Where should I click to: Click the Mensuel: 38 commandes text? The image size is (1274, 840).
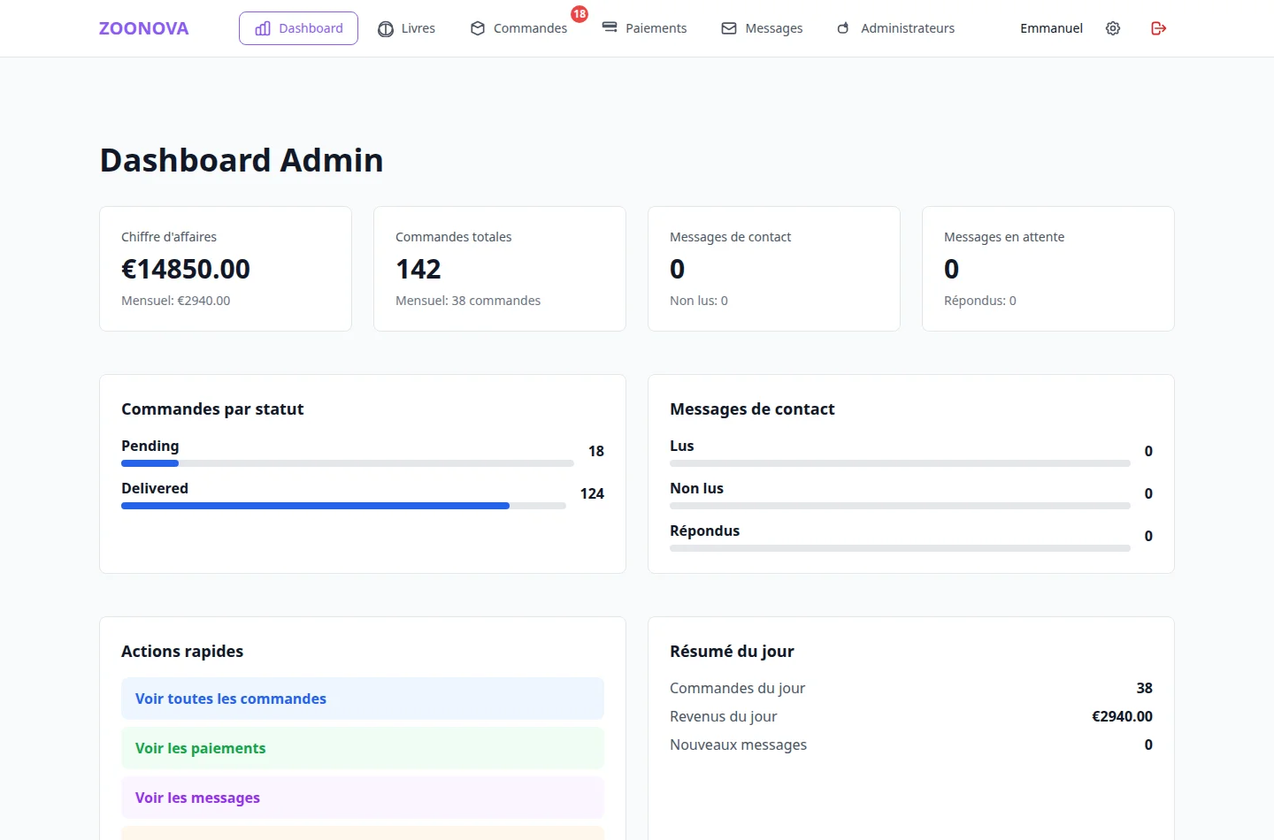(x=468, y=301)
